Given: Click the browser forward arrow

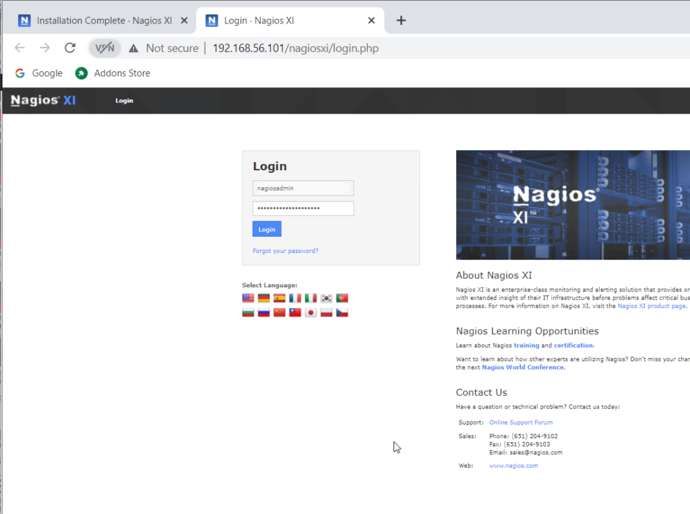Looking at the screenshot, I should (44, 48).
